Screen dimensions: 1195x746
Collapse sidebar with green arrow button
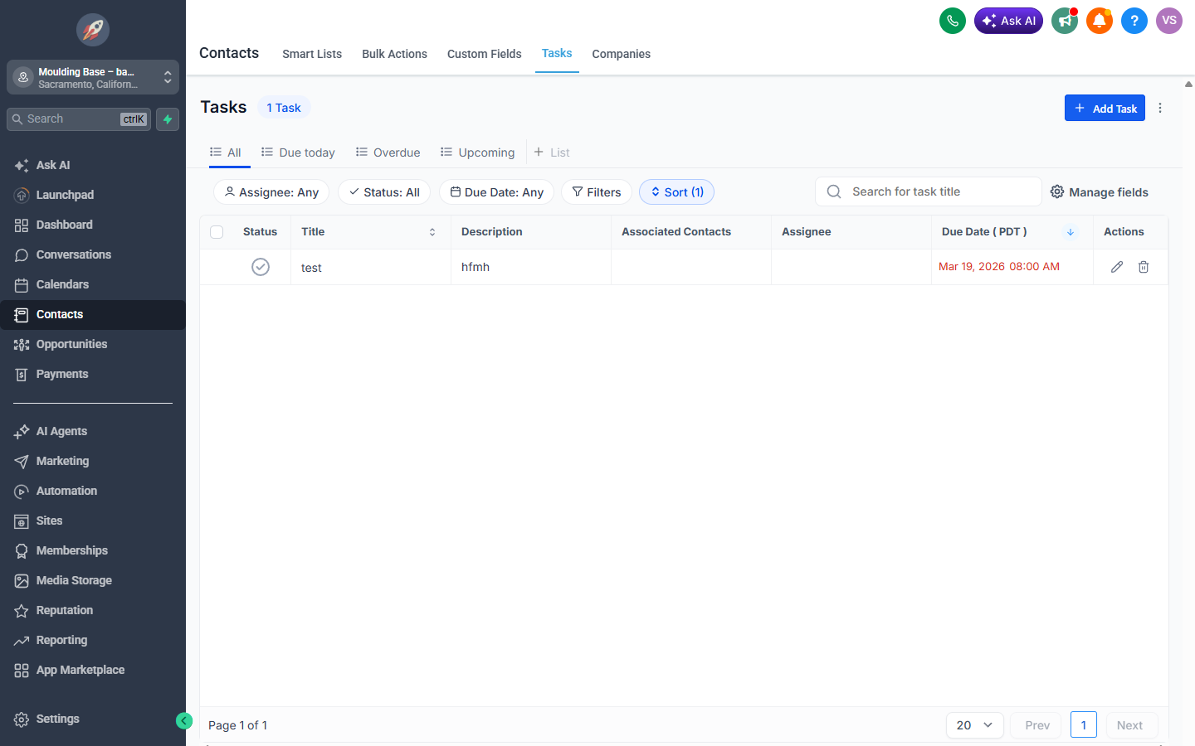coord(184,721)
